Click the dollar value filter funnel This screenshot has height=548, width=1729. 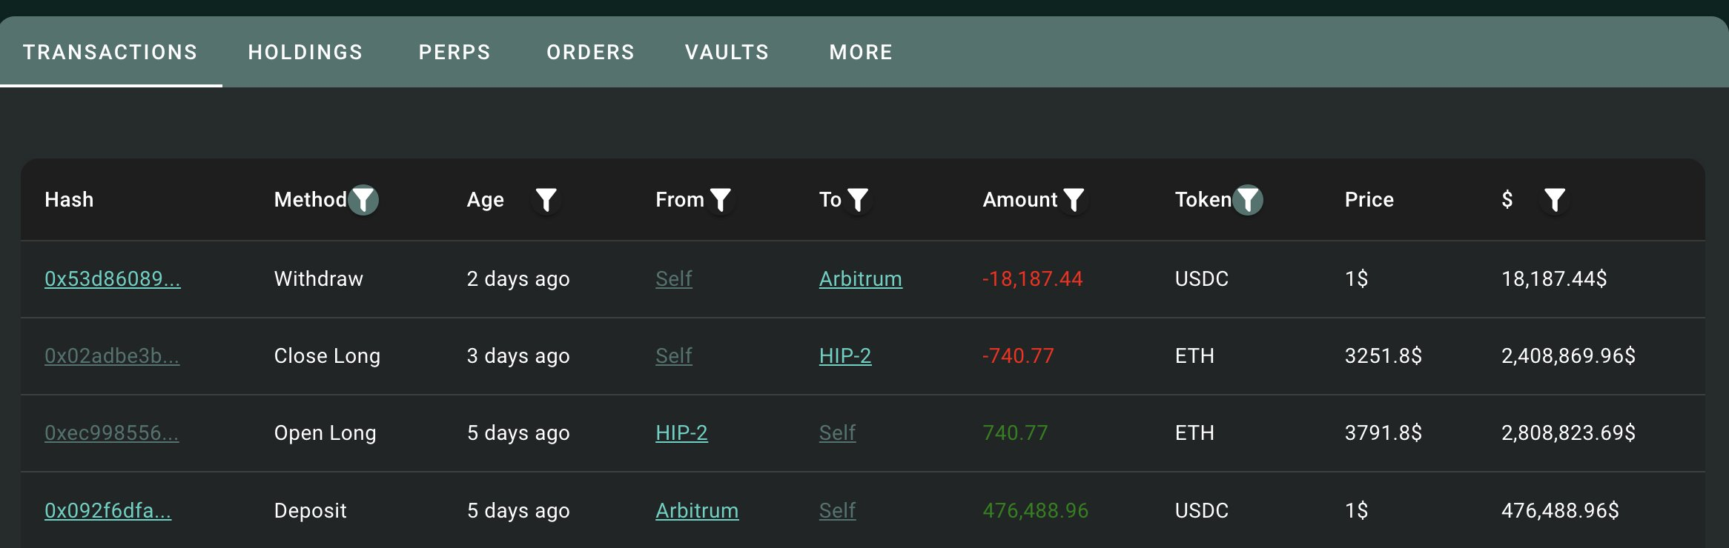point(1554,200)
